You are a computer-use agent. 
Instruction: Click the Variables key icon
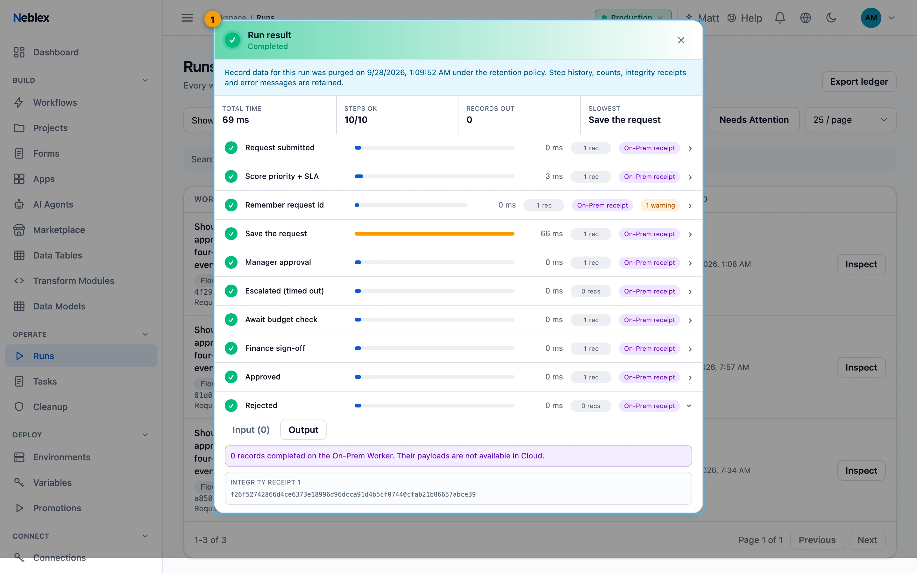point(19,482)
